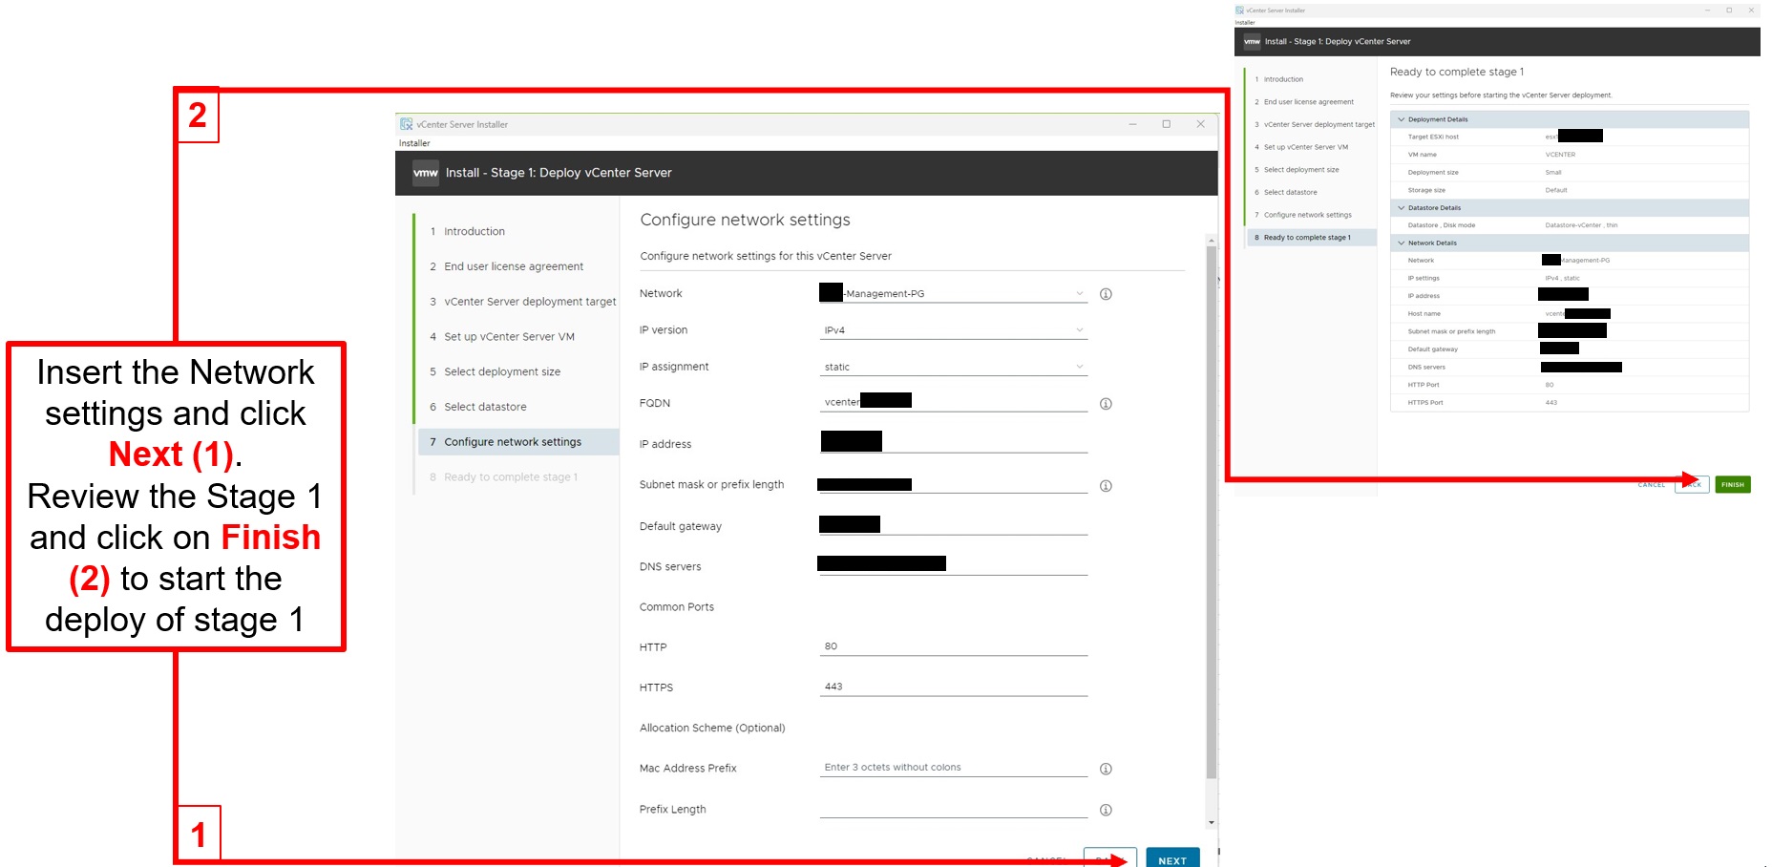Open Installer menu in Configure network window

[414, 143]
